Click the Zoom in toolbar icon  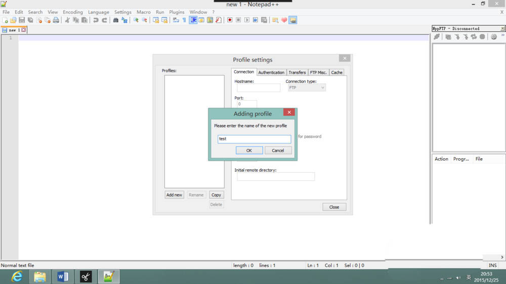[136, 20]
